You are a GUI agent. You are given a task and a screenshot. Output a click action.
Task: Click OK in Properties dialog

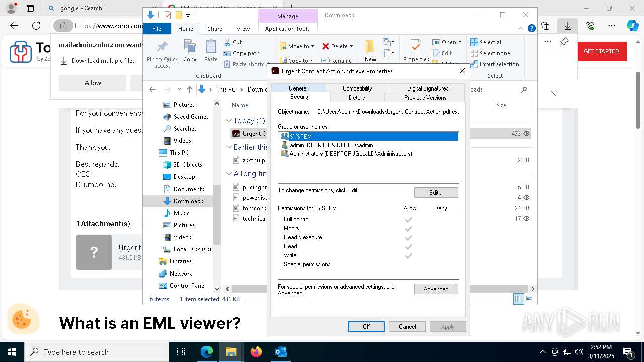(367, 326)
